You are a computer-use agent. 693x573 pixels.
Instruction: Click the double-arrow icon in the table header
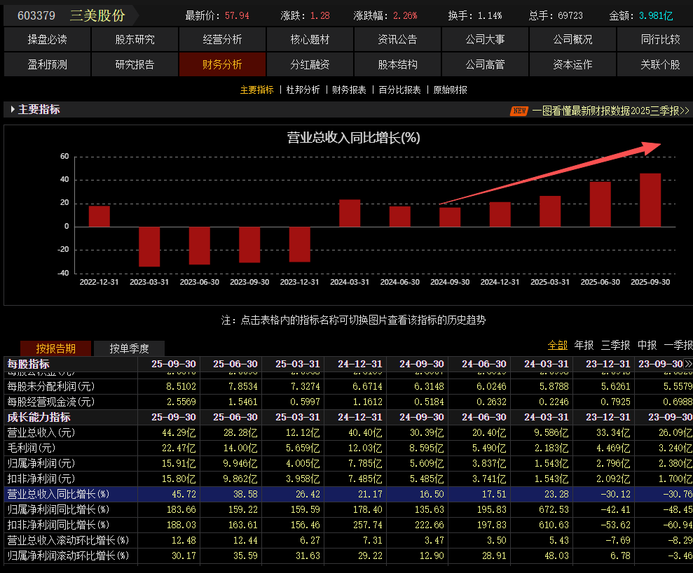688,364
